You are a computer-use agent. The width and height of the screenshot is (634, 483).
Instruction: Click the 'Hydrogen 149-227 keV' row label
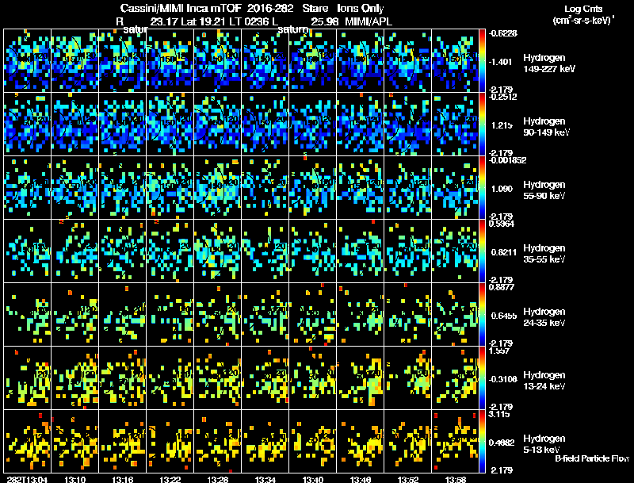[x=549, y=63]
